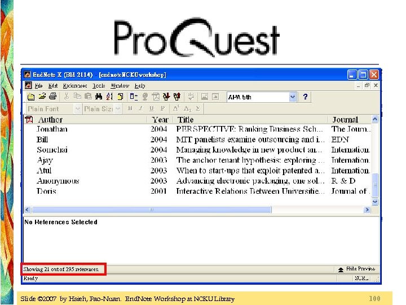The image size is (406, 305).
Task: Toggle Plain text formatting P button
Action: coord(162,108)
